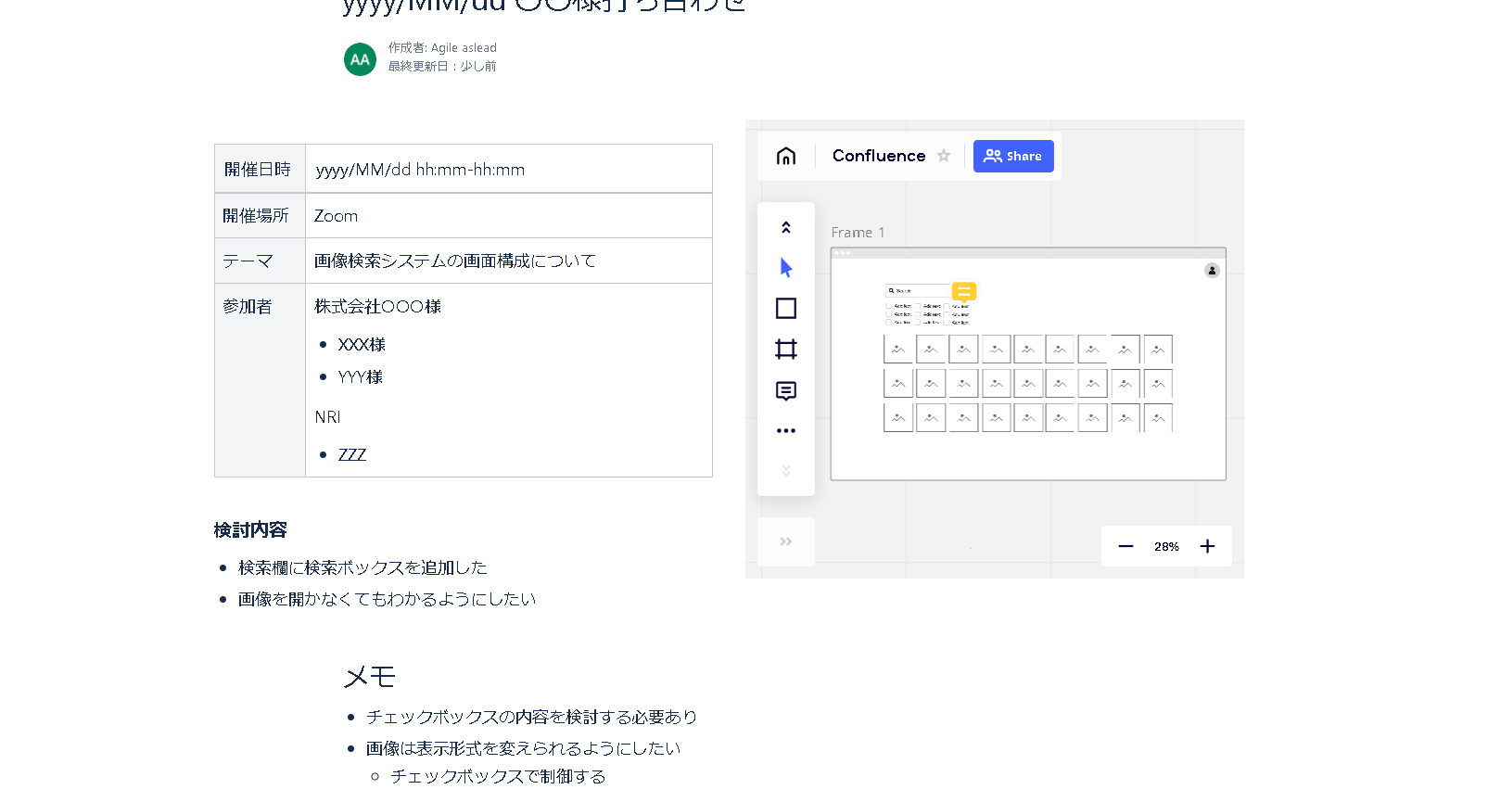Select the Frame tool

pyautogui.click(x=786, y=350)
